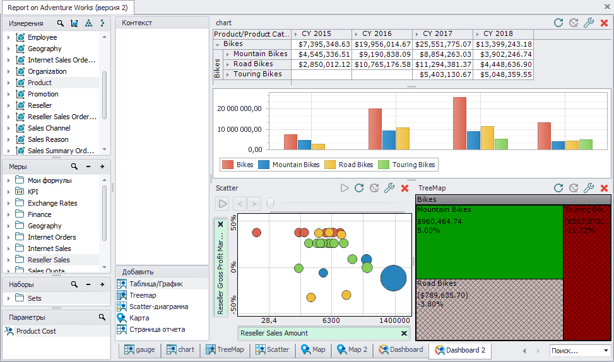This screenshot has width=614, height=362.
Task: Switch to the gauge tab
Action: tap(139, 350)
